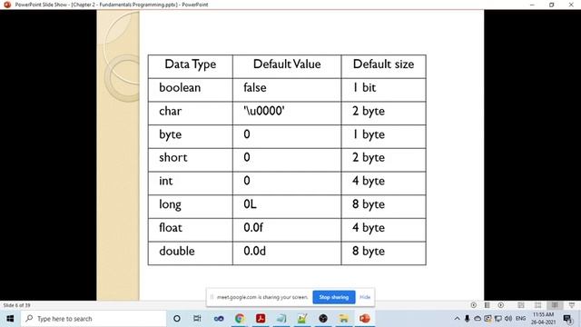Screen dimensions: 581x327
Task: Switch ENG input language indicator
Action: pyautogui.click(x=520, y=319)
